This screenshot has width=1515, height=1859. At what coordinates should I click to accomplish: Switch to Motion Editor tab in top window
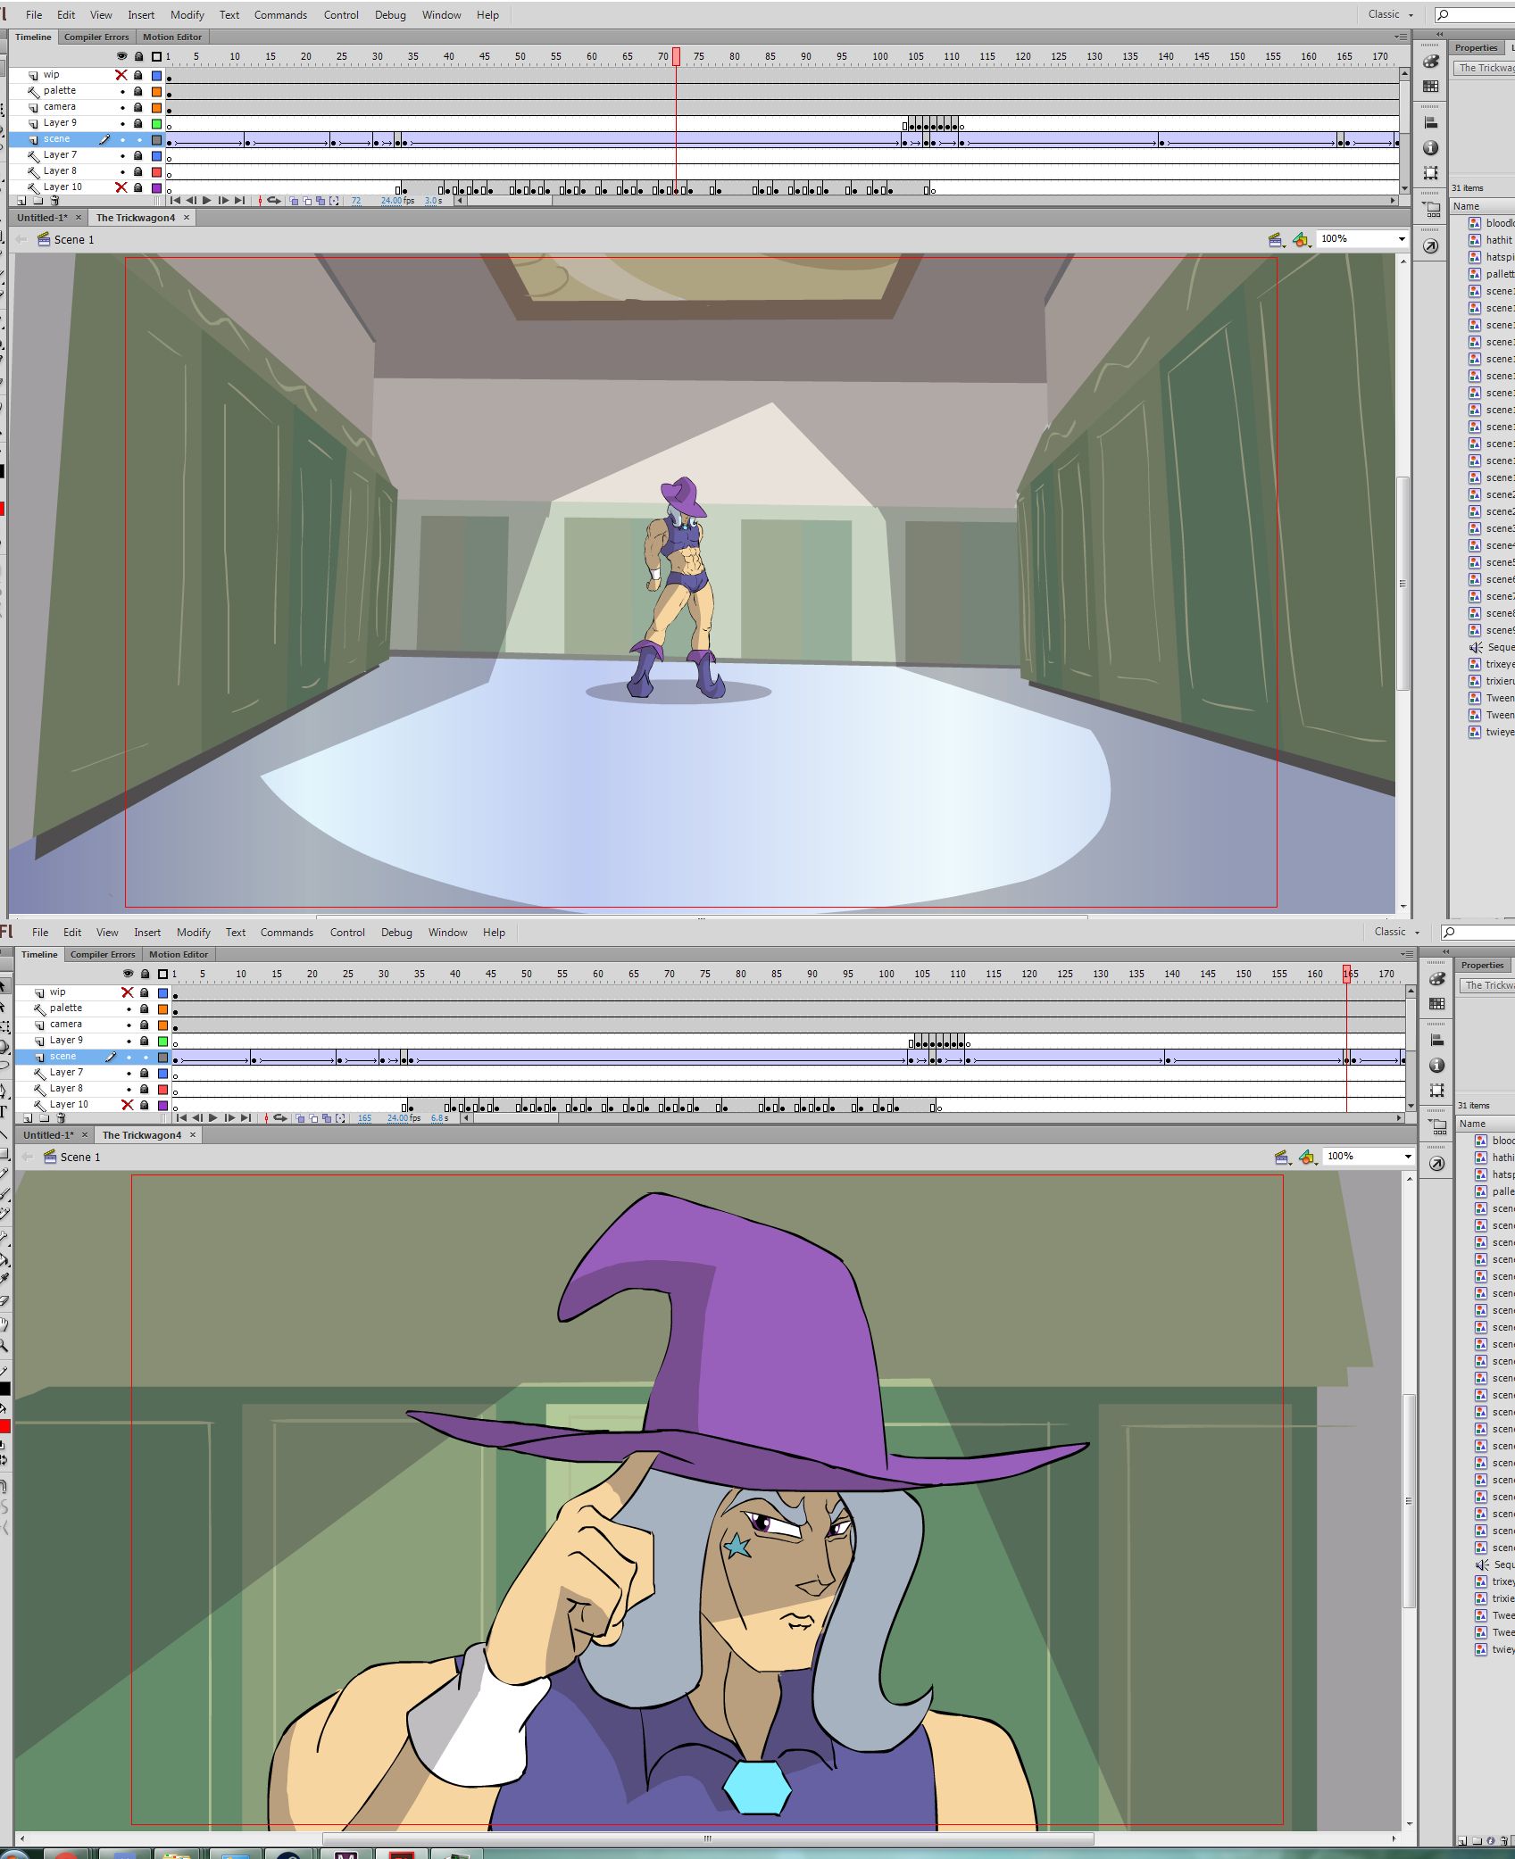(x=172, y=37)
